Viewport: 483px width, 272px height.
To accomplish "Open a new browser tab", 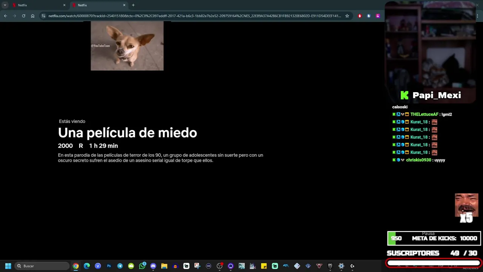I will (133, 5).
